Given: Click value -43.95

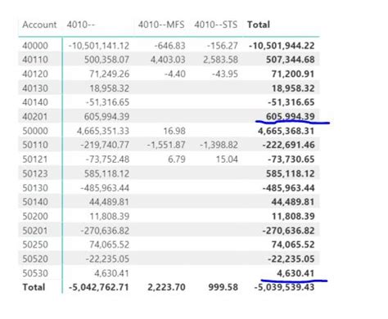Looking at the screenshot, I should 225,74.
